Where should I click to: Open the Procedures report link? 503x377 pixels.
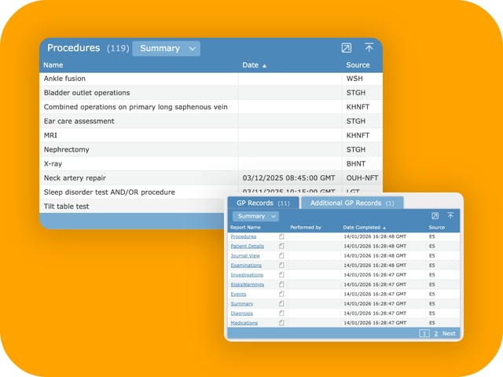(x=244, y=236)
